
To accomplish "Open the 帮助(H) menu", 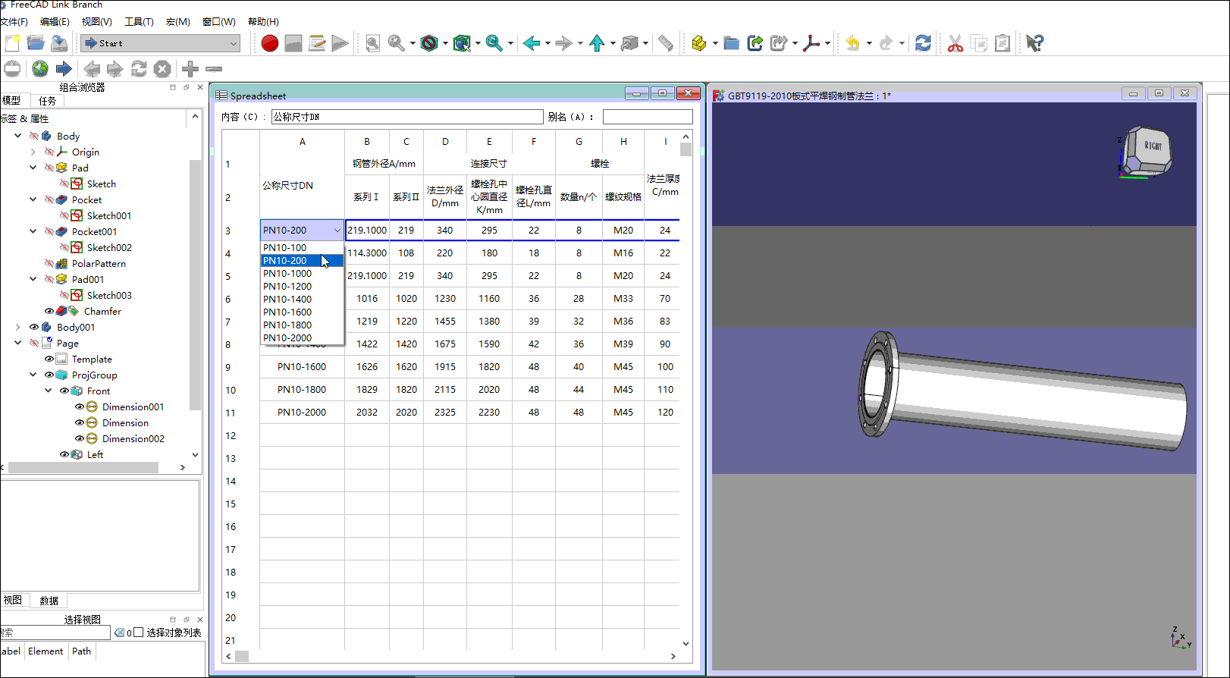I will (x=263, y=22).
